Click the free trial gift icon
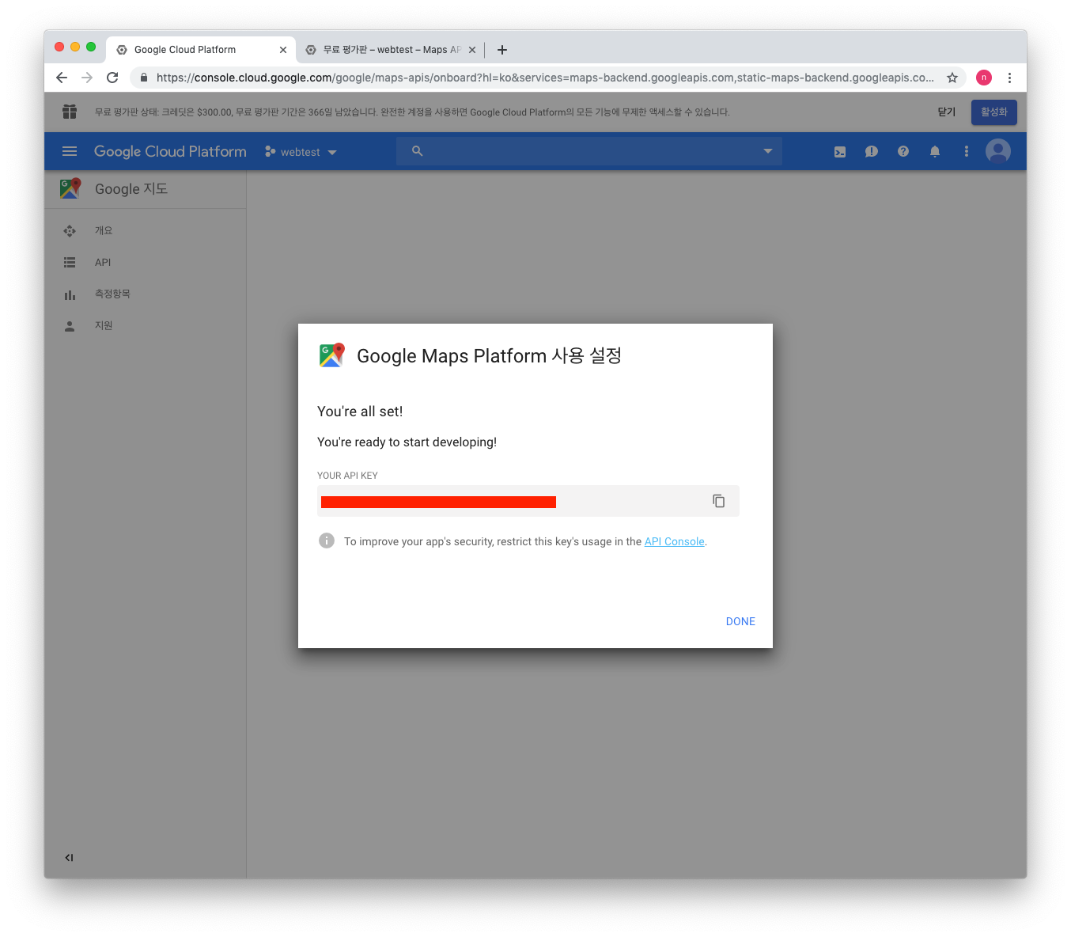 click(70, 112)
